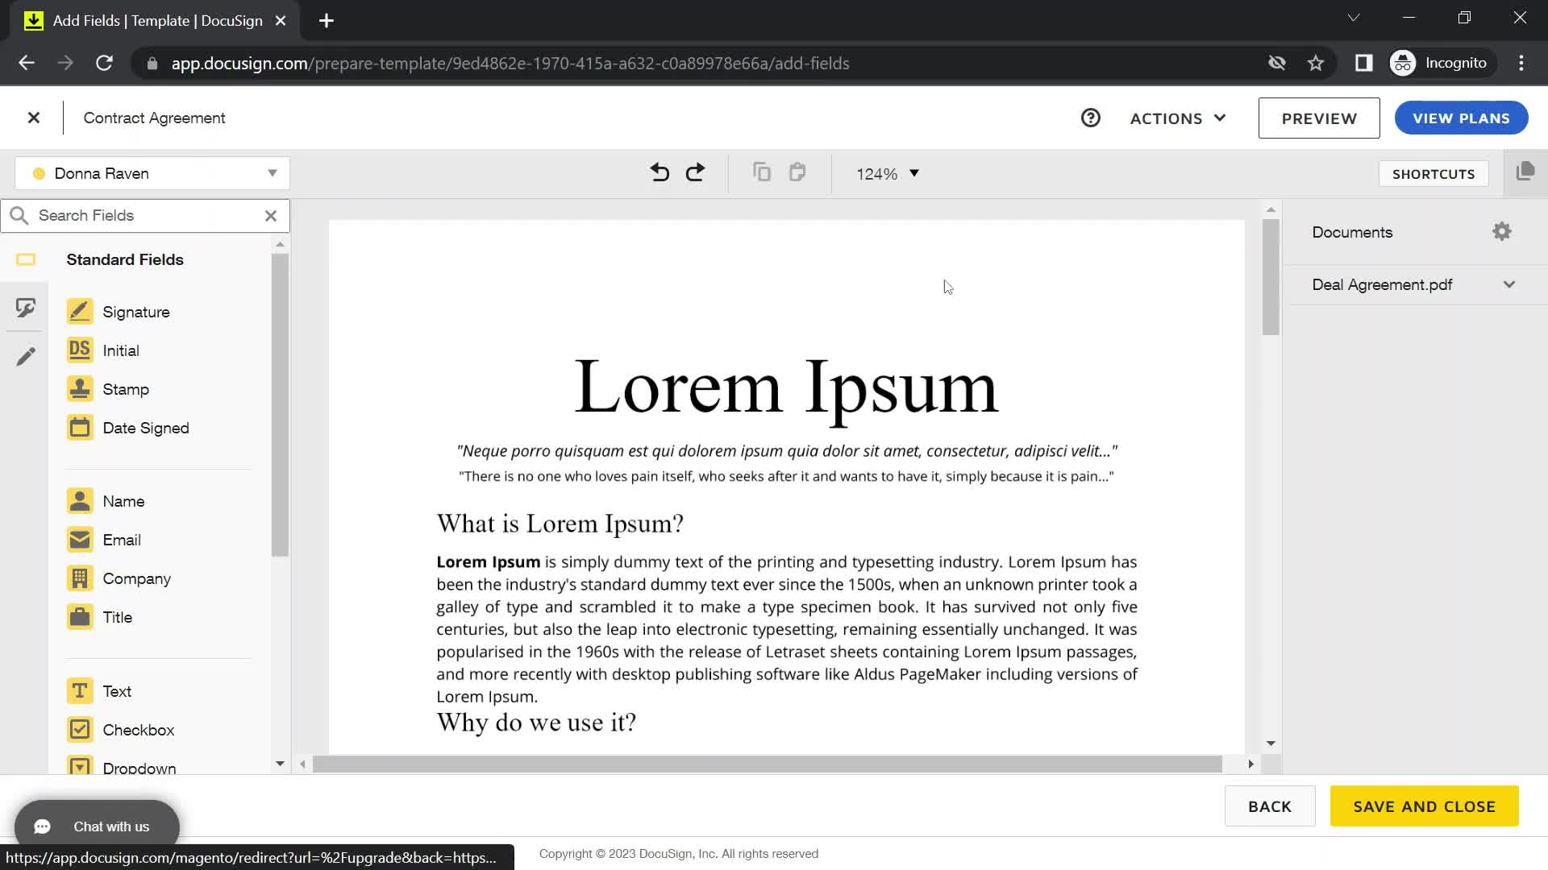Toggle the browser side panel icon

tap(1363, 63)
